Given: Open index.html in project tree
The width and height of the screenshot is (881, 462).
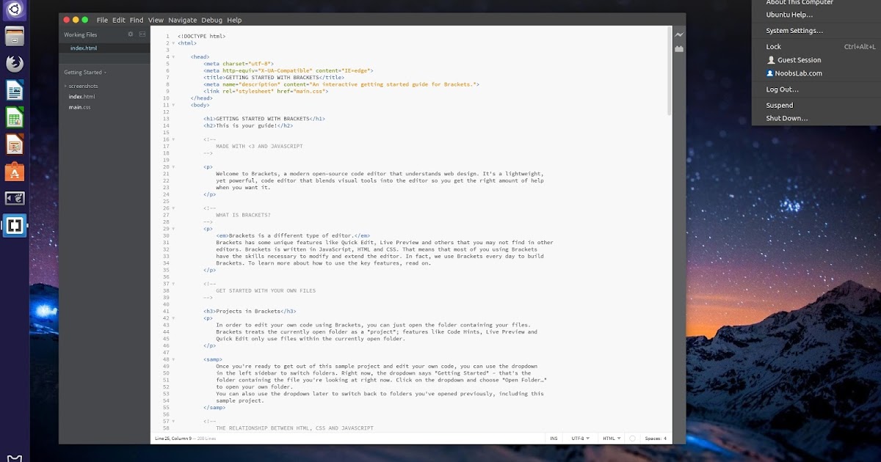Looking at the screenshot, I should click(x=81, y=97).
